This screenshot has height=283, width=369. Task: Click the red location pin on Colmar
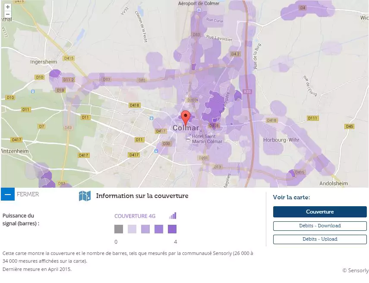186,117
